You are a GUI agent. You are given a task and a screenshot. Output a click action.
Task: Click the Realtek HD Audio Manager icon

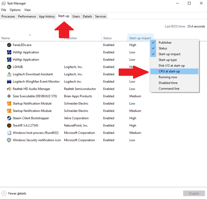[9, 89]
